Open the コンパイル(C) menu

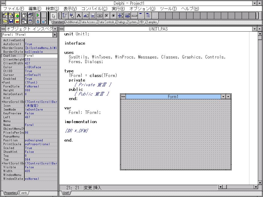(x=94, y=9)
